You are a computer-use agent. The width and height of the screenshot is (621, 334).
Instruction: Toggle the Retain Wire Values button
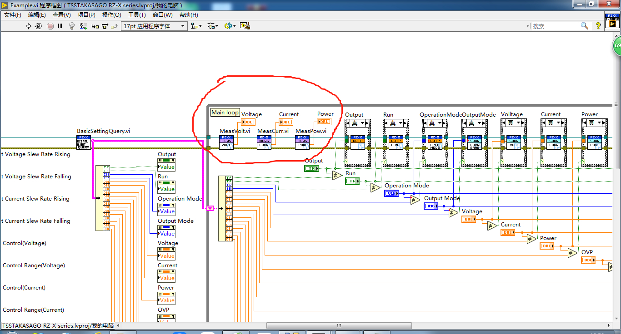[83, 26]
